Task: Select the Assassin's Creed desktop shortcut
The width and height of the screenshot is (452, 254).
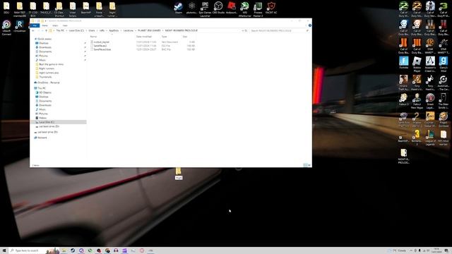Action: (430, 64)
